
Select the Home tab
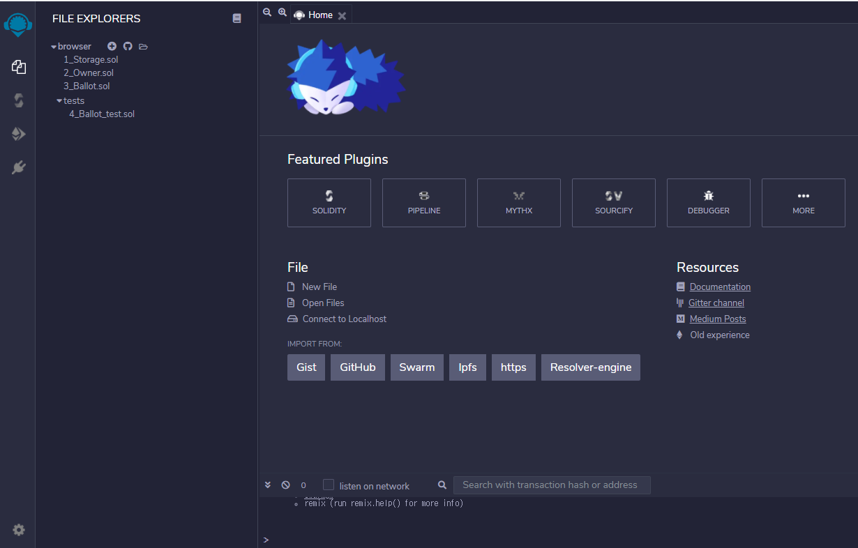pos(320,15)
